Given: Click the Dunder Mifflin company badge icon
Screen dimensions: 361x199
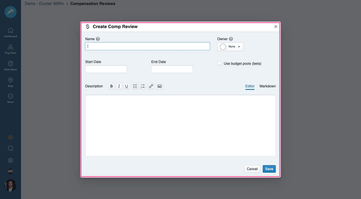Looking at the screenshot, I should (11, 171).
